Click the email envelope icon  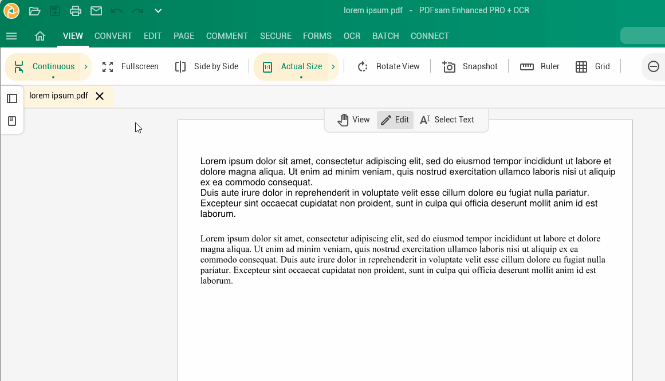pyautogui.click(x=96, y=11)
